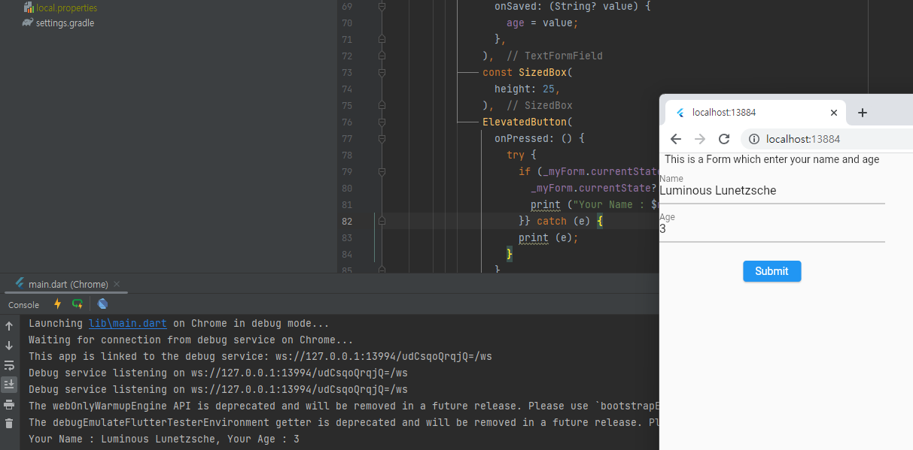Collapse code fold at line 72
Screen dimensions: 913x450
382,56
